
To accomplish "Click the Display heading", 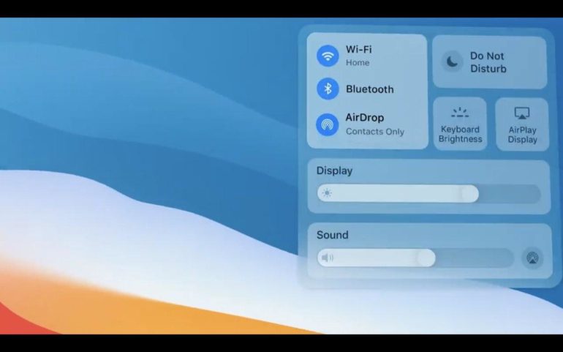I will point(334,171).
